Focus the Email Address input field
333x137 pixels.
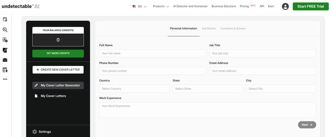[x=263, y=71]
